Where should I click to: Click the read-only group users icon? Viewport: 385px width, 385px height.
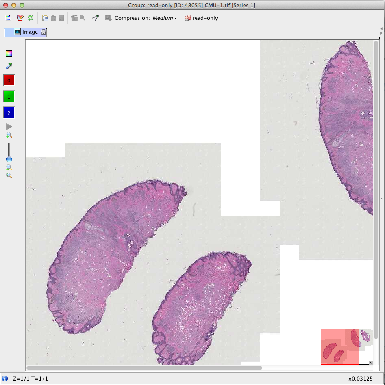click(187, 18)
